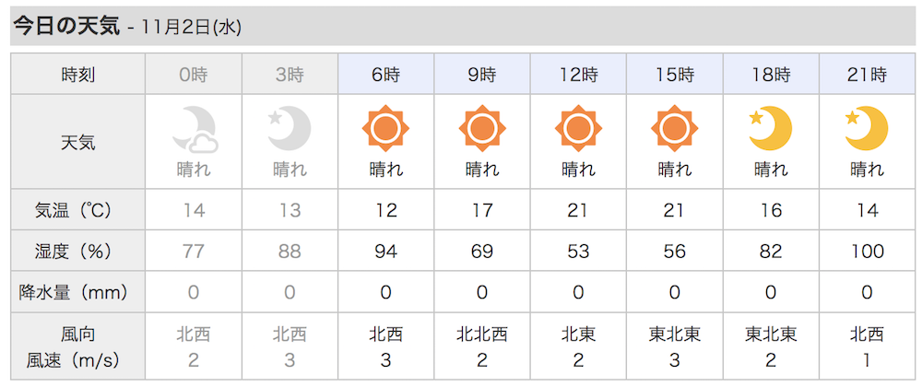Click the sun icon under 12時
This screenshot has height=387, width=922.
579,128
